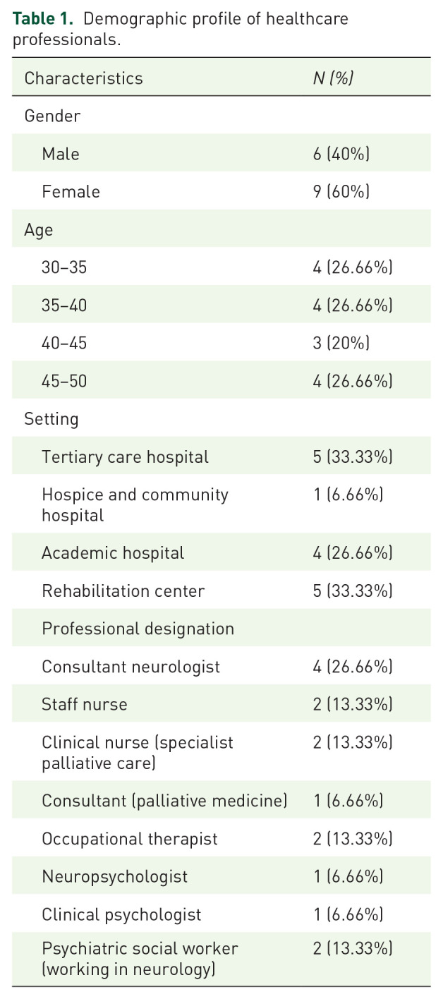Click the 'Male' row label
443x999 pixels.
61,154
